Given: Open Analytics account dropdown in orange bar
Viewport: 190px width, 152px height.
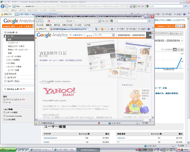Looking at the screenshot, I should [x=183, y=26].
